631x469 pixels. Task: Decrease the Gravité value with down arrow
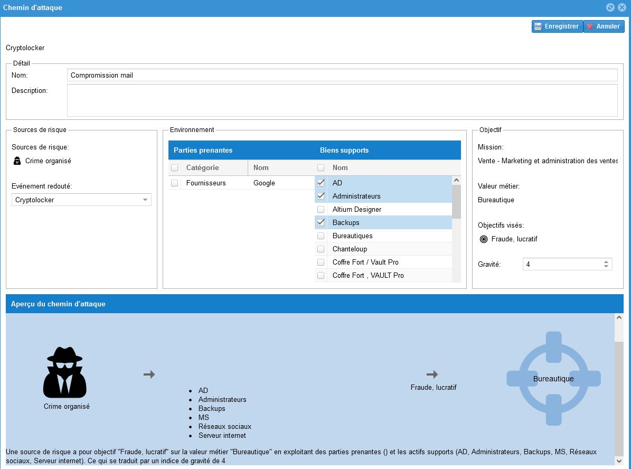pos(606,267)
